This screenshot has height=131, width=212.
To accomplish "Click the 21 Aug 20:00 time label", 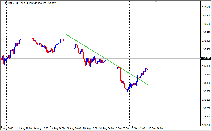I will pyautogui.click(x=74, y=128).
